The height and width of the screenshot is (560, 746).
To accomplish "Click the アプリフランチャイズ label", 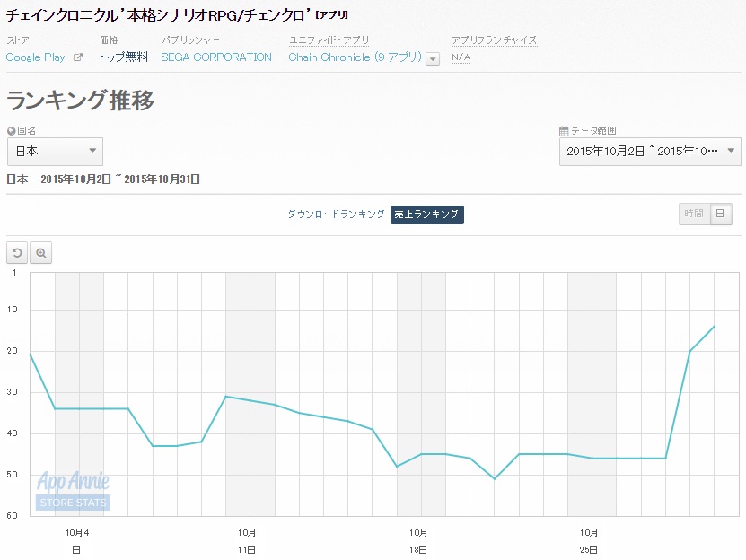I will 495,40.
